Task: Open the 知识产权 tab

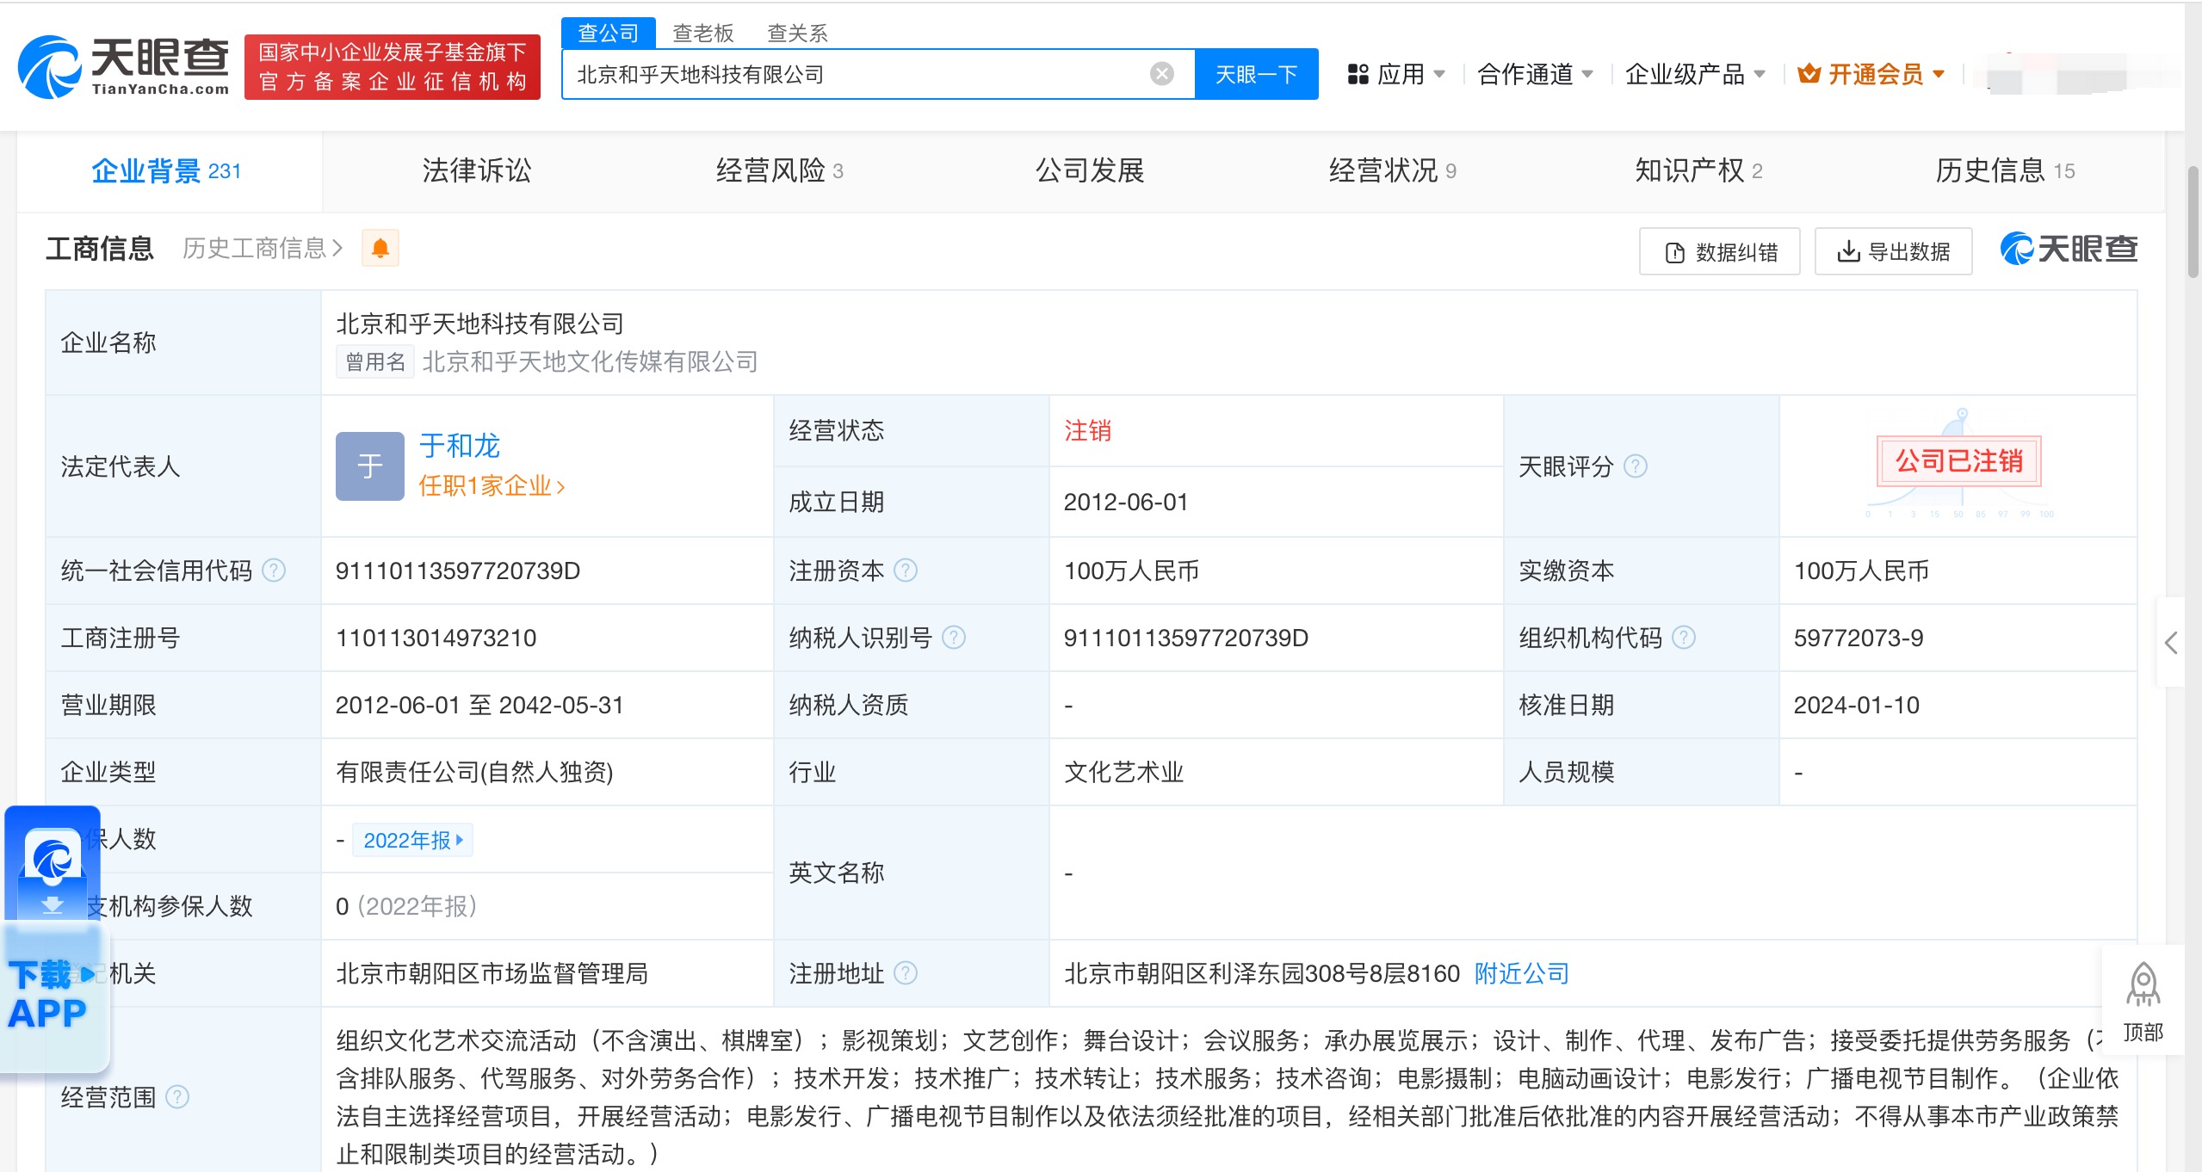Action: point(1698,170)
